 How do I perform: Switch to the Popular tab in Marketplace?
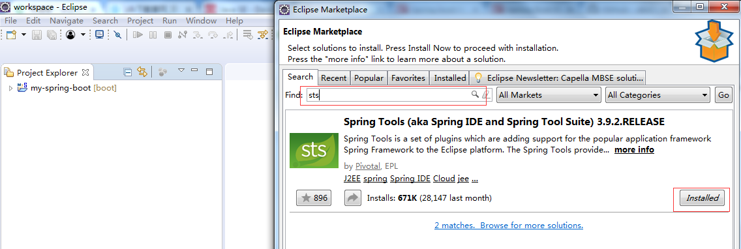pyautogui.click(x=369, y=78)
